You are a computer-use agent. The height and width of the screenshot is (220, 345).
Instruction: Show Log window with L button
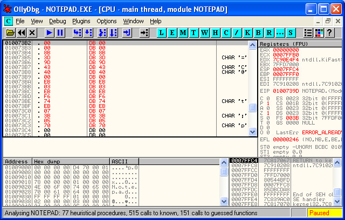point(162,33)
